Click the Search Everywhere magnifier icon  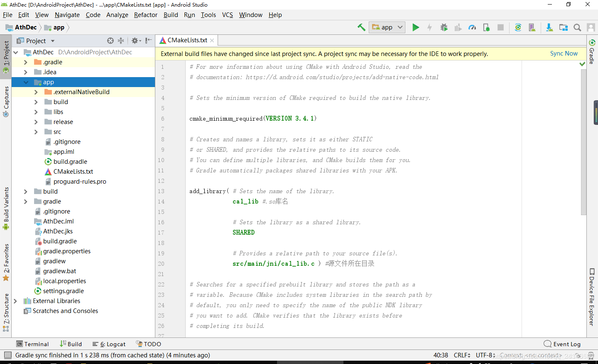tap(577, 27)
